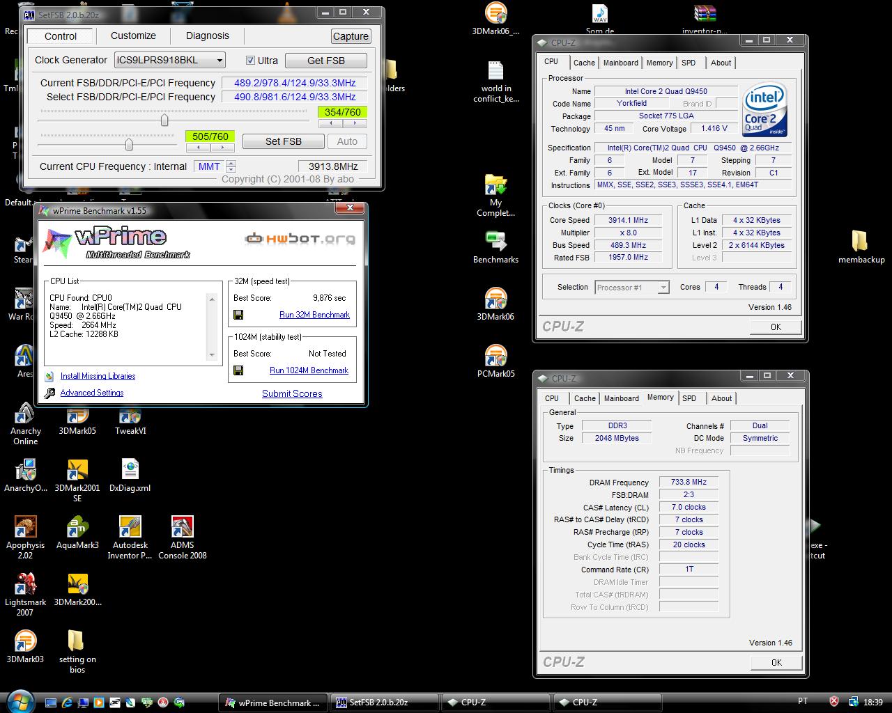Expand the Clock Generator dropdown
This screenshot has height=713, width=892.
[220, 61]
